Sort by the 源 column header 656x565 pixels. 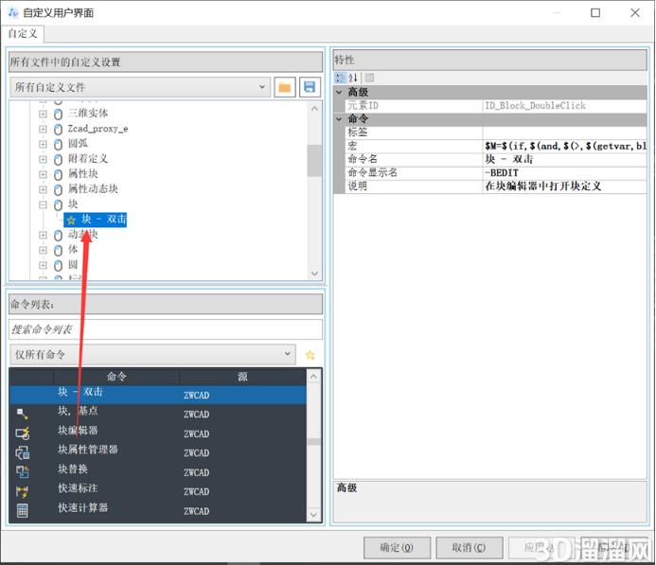(243, 377)
